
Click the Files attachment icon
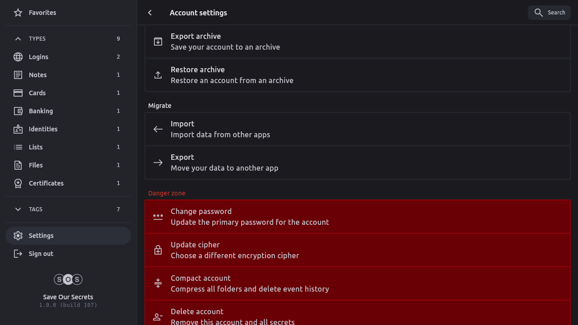click(18, 165)
